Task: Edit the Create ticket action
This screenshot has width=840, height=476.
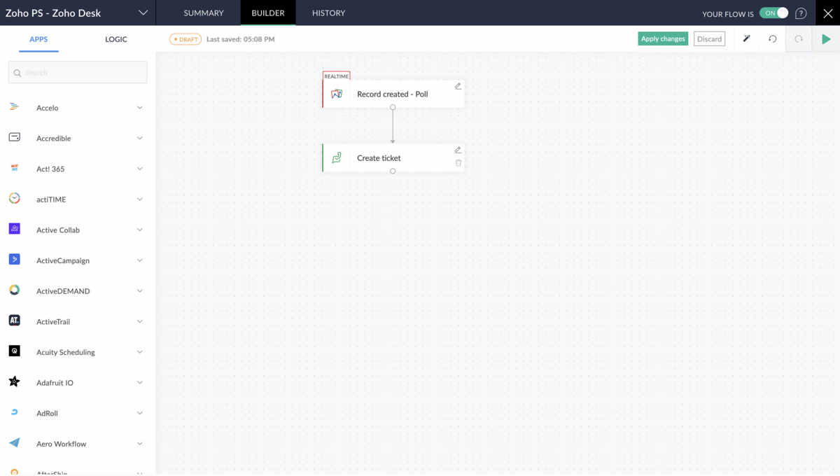Action: coord(458,150)
